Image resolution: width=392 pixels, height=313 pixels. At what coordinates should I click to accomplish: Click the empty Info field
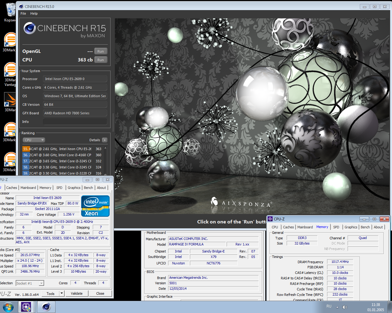[x=75, y=122]
